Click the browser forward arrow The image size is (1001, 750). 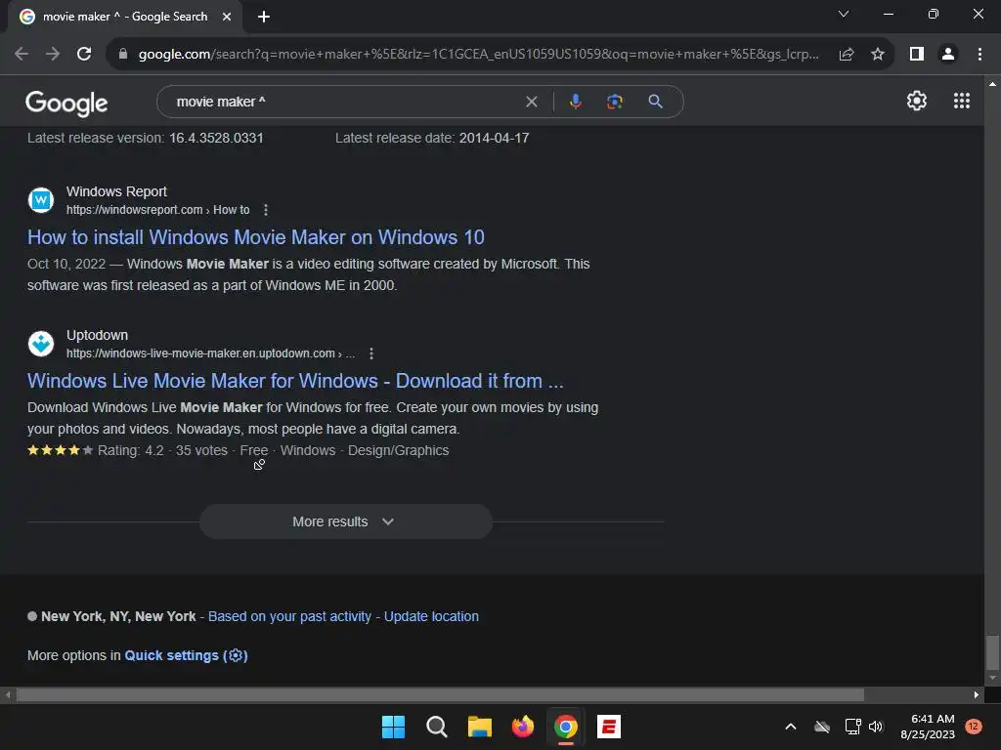(53, 55)
